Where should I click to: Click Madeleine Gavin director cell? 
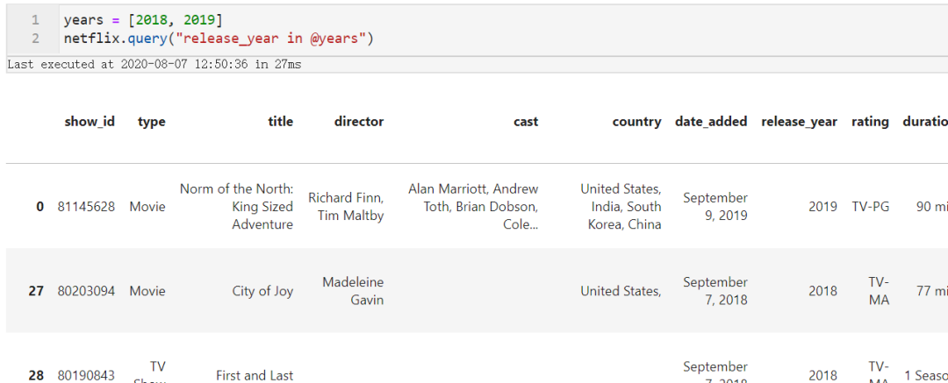353,291
